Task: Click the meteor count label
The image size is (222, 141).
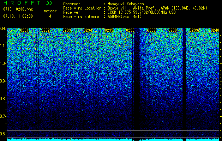Action: coord(50,11)
